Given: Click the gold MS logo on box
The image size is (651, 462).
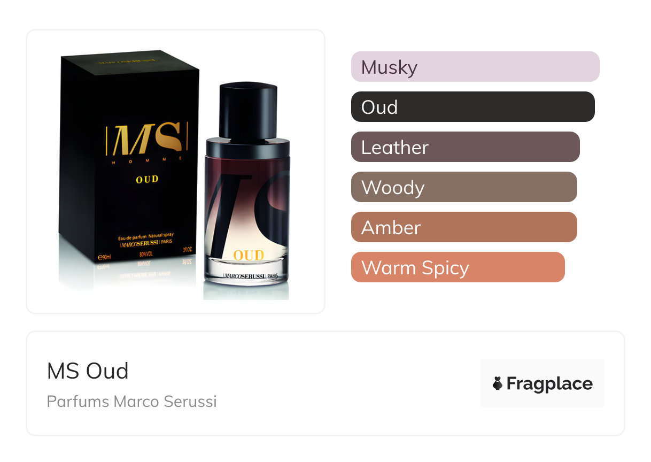Looking at the screenshot, I should tap(147, 138).
